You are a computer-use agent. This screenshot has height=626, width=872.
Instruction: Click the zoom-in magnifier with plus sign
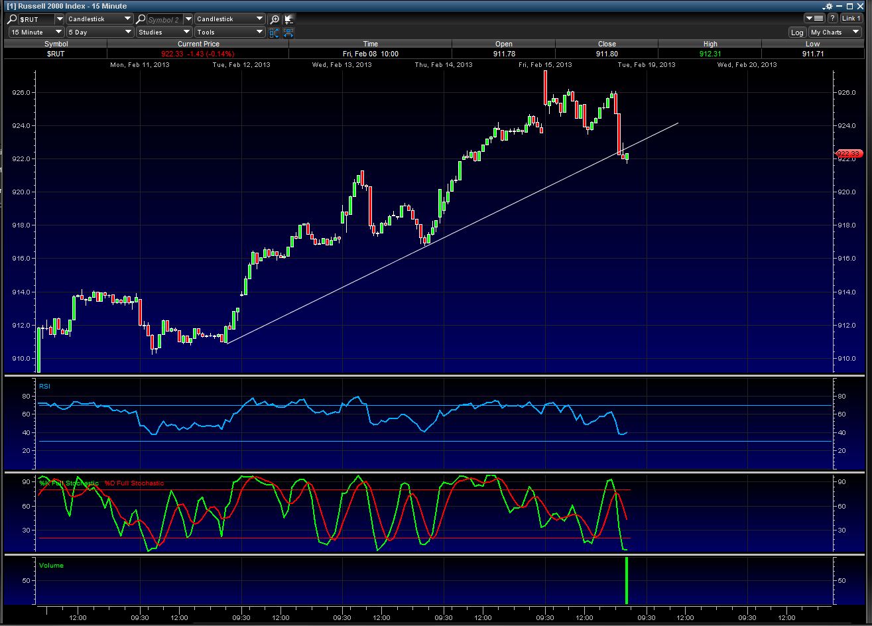pos(275,19)
